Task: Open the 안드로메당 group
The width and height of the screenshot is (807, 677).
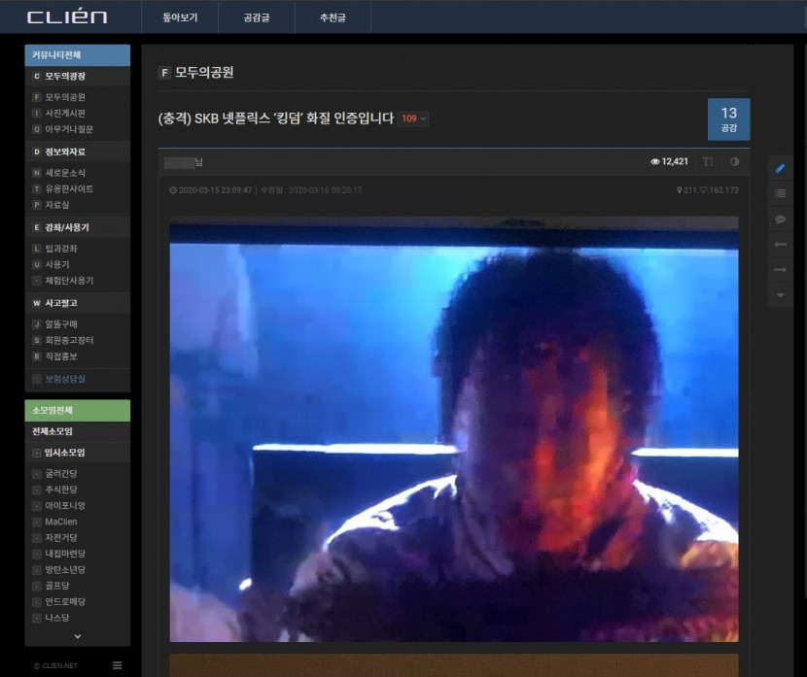Action: [x=65, y=601]
